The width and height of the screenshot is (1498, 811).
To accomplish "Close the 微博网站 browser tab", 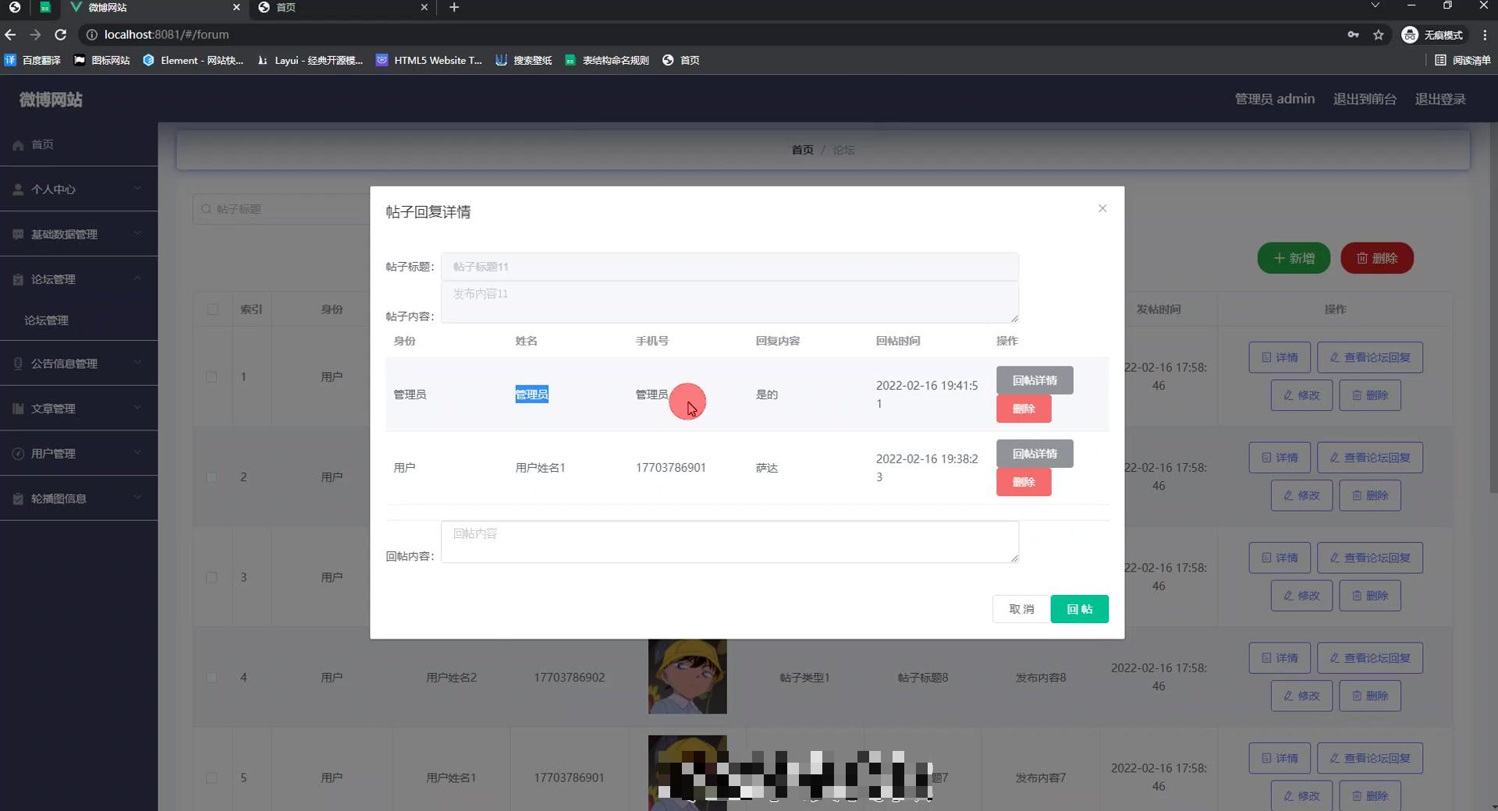I will pos(236,7).
